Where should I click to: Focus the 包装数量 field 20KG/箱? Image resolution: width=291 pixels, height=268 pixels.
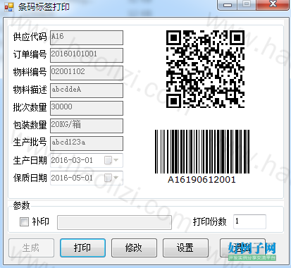(x=87, y=126)
